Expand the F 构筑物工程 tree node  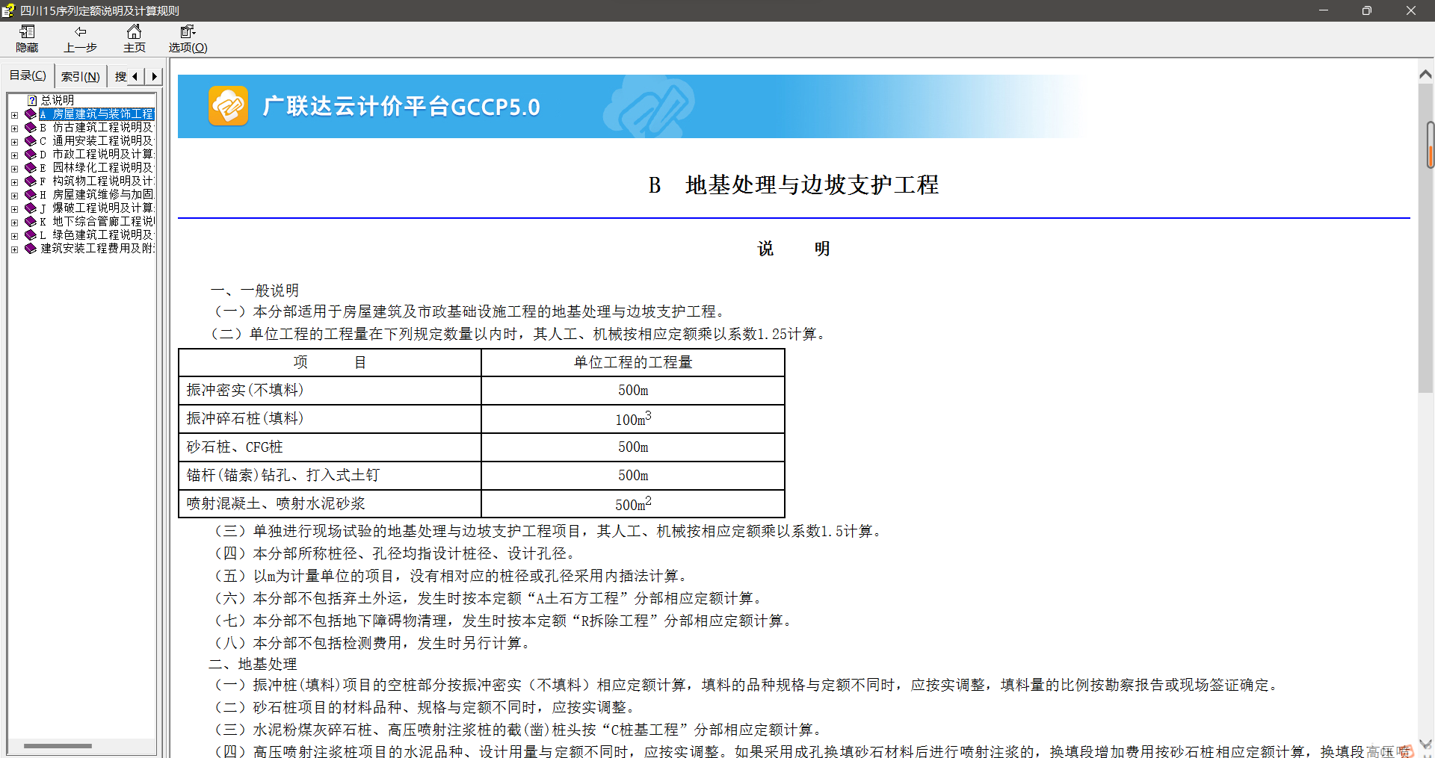click(x=14, y=182)
